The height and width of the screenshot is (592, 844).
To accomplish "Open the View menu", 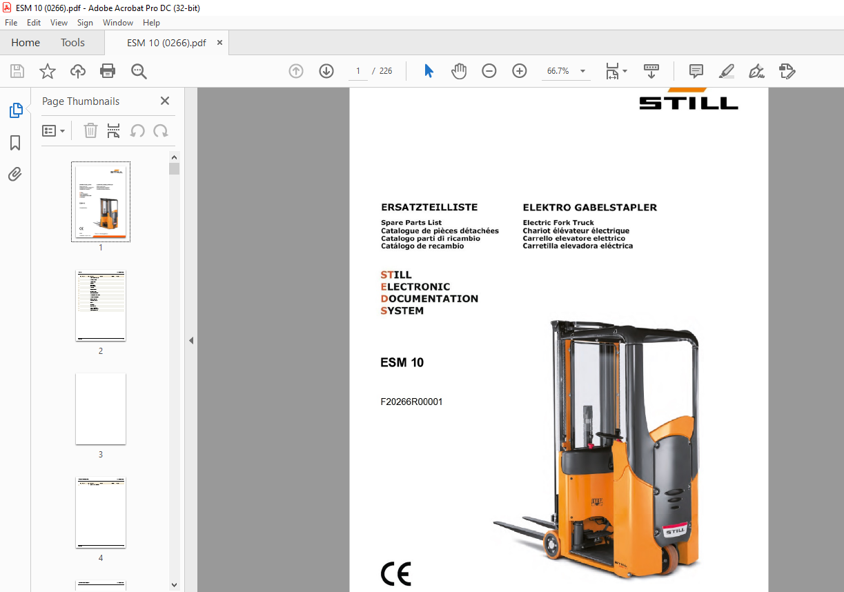I will click(x=59, y=23).
